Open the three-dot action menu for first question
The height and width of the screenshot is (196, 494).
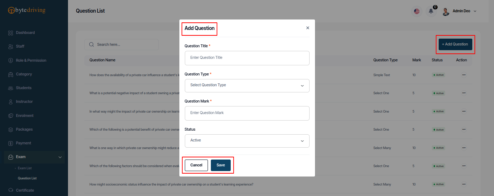(x=464, y=75)
